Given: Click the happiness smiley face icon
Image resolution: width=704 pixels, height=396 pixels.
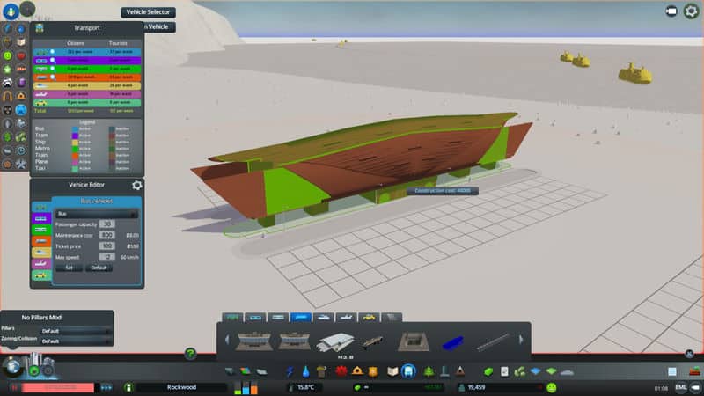Looking at the screenshot, I should click(552, 387).
